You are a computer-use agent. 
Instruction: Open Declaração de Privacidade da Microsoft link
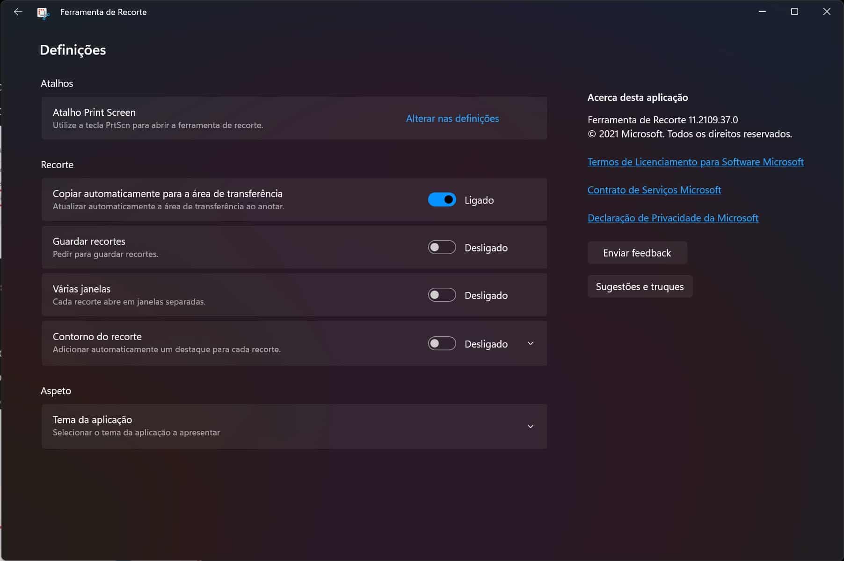pyautogui.click(x=673, y=218)
